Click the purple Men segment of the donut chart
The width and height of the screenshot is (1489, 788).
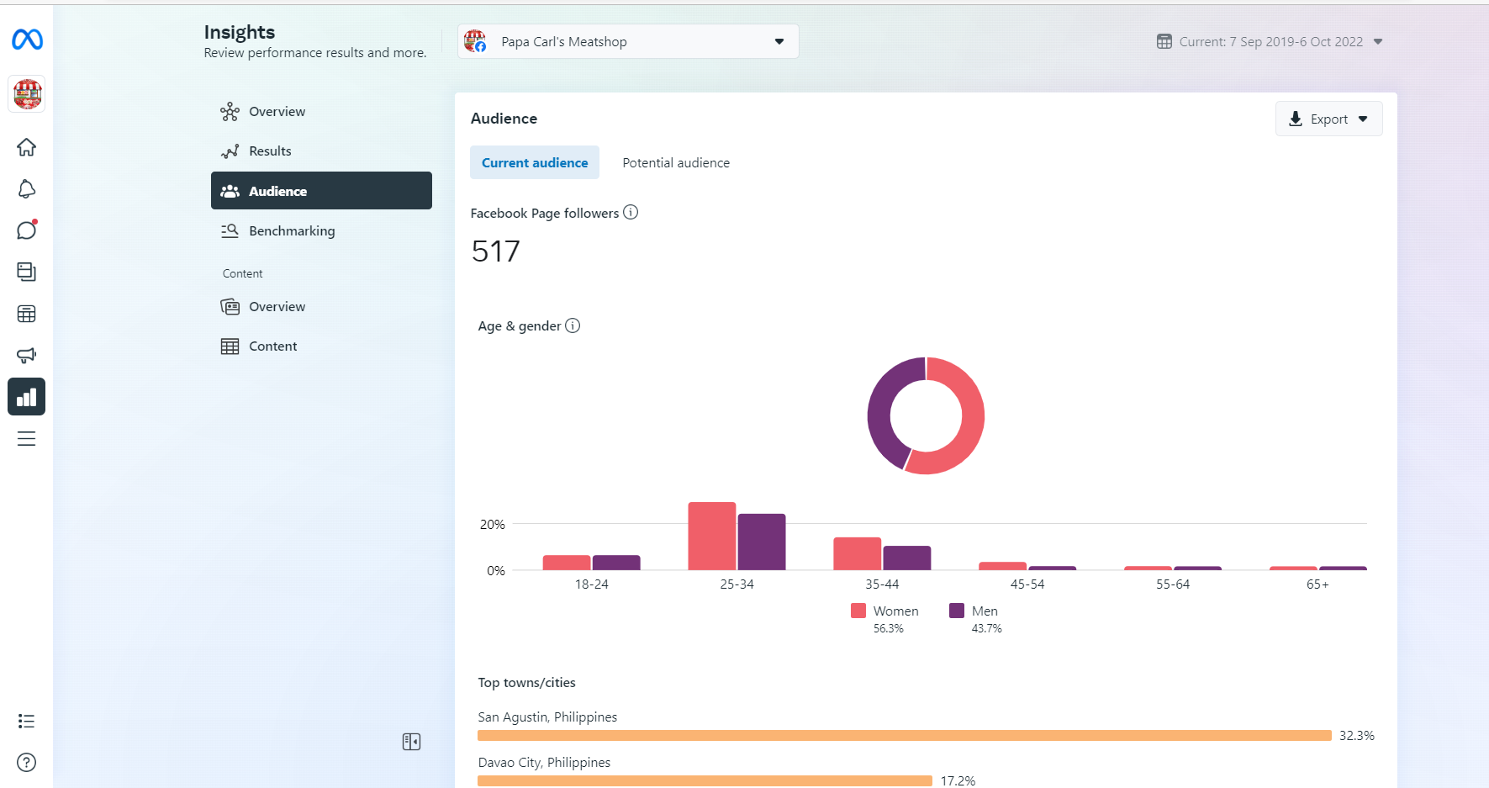(x=880, y=408)
